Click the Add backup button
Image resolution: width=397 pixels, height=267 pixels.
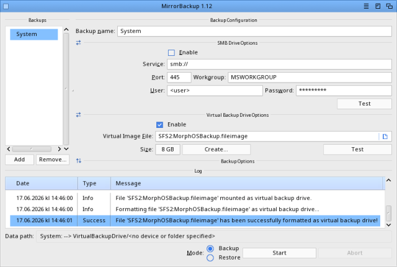click(x=19, y=160)
